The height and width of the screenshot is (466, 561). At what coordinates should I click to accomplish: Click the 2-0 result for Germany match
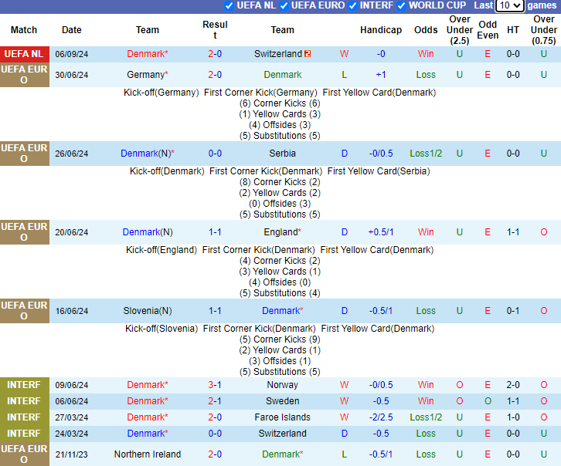tap(215, 75)
